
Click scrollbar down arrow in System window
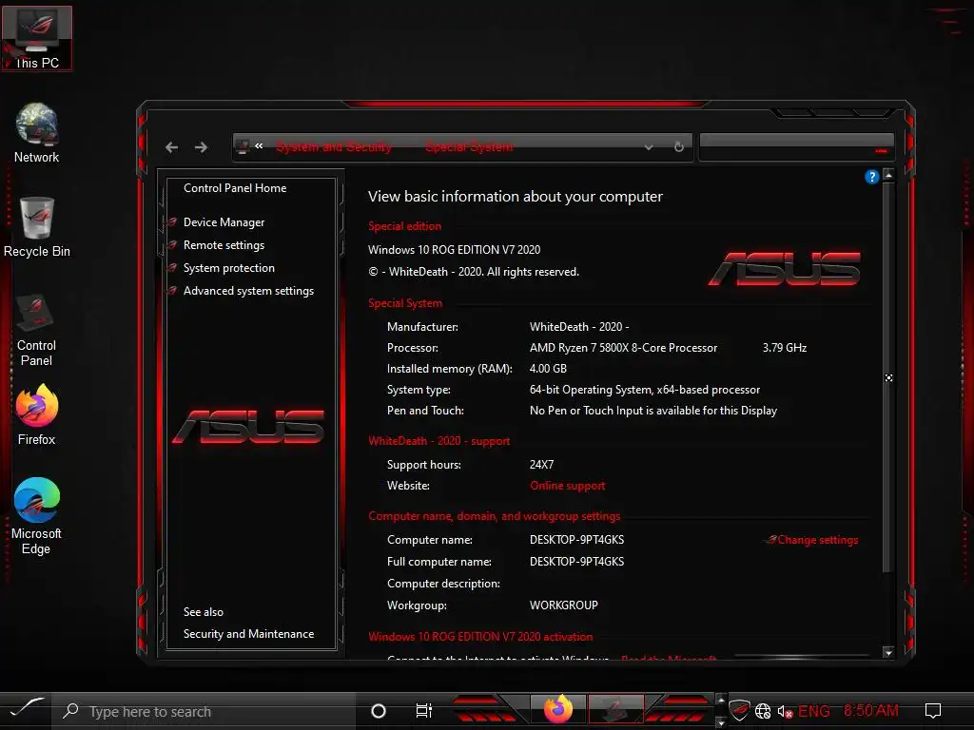click(888, 652)
